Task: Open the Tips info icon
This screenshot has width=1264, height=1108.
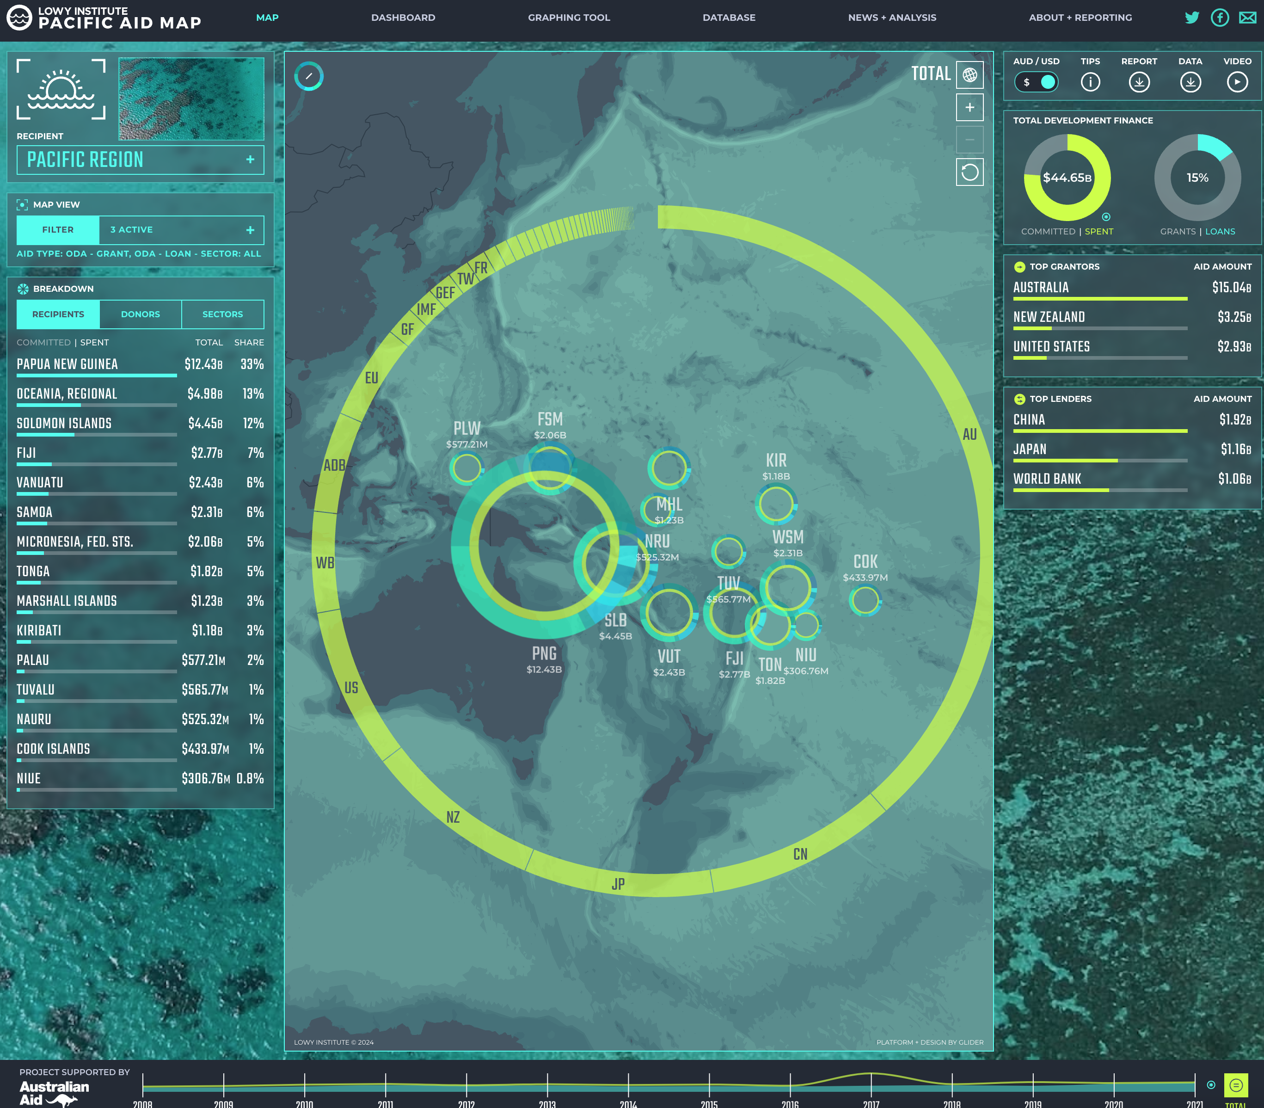Action: click(1090, 80)
